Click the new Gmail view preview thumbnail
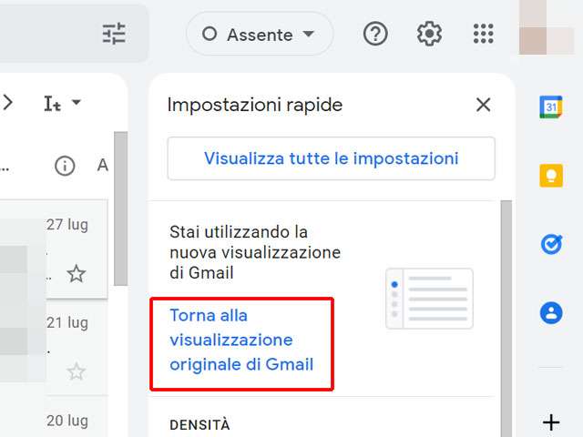This screenshot has height=437, width=583. tap(429, 299)
